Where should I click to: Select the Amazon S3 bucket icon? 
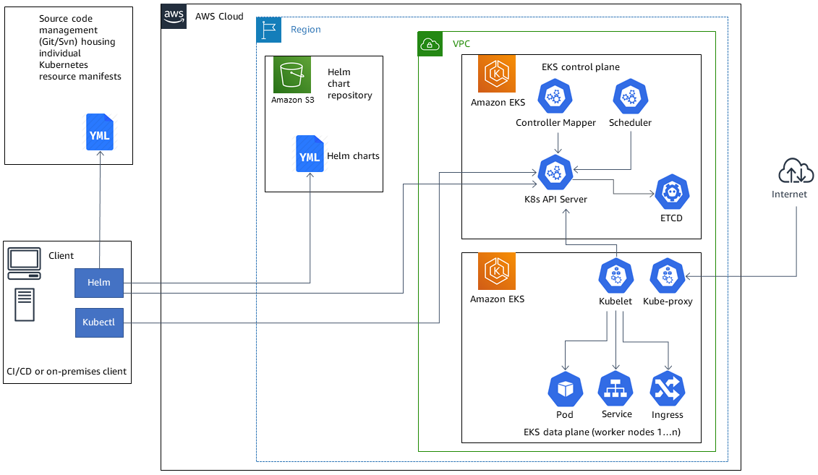click(x=291, y=75)
